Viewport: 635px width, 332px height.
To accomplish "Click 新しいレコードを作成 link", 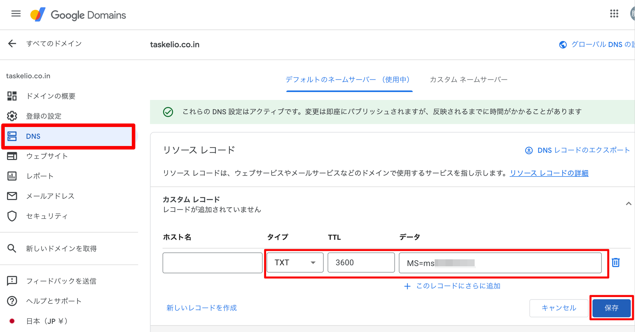I will [202, 308].
